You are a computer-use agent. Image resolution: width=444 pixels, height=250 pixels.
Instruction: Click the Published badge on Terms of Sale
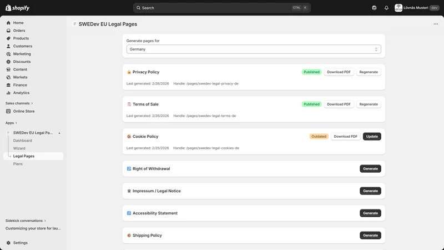pos(311,104)
